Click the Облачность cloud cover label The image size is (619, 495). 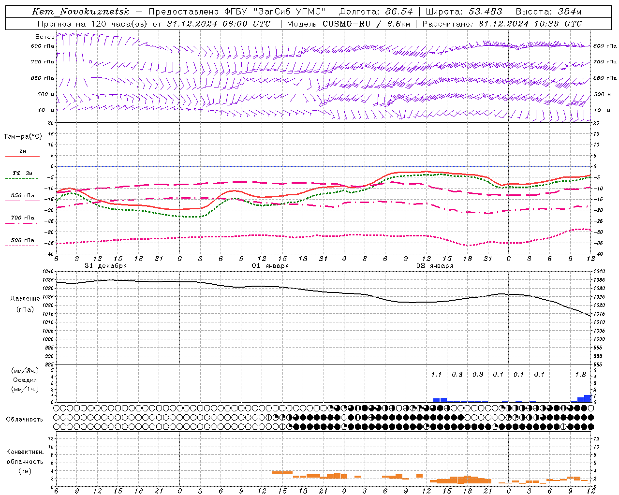(x=25, y=419)
